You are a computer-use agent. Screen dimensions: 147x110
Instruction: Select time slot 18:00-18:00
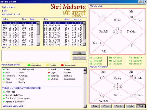pos(63,32)
